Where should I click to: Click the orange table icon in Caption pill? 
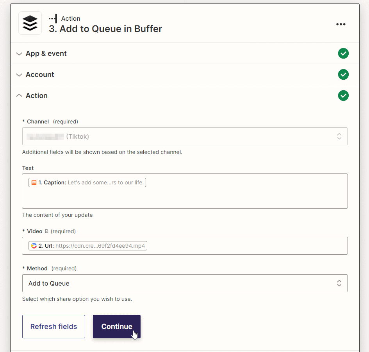tap(34, 182)
